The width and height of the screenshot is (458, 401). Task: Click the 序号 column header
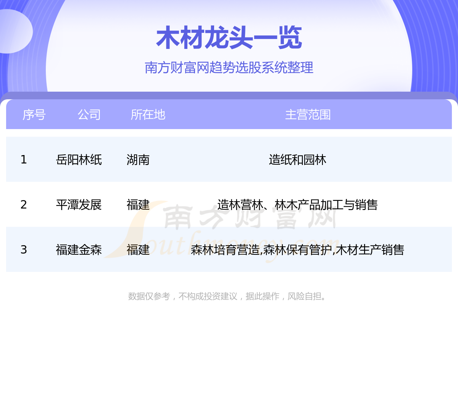click(x=34, y=115)
